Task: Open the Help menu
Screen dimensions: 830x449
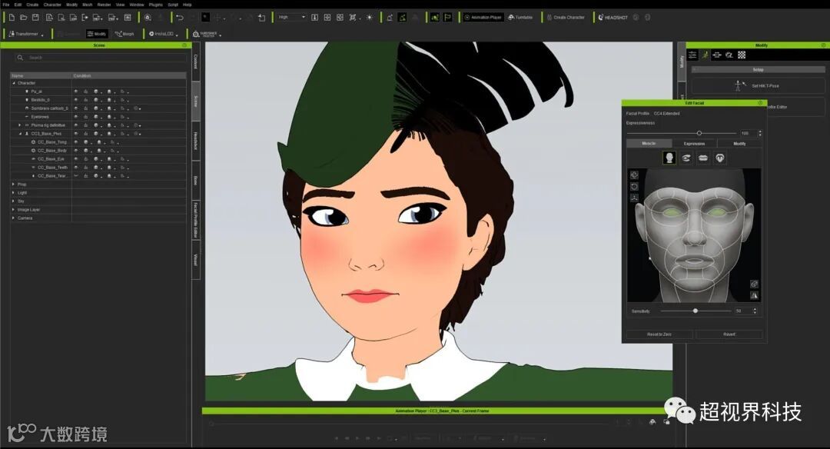Action: [x=188, y=5]
